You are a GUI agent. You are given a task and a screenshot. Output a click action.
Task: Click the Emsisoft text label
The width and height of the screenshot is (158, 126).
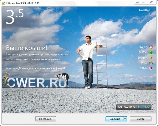pos(142,58)
